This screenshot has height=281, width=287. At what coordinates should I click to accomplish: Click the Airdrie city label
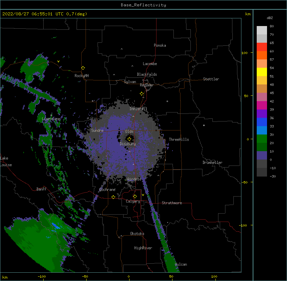pos(134,179)
